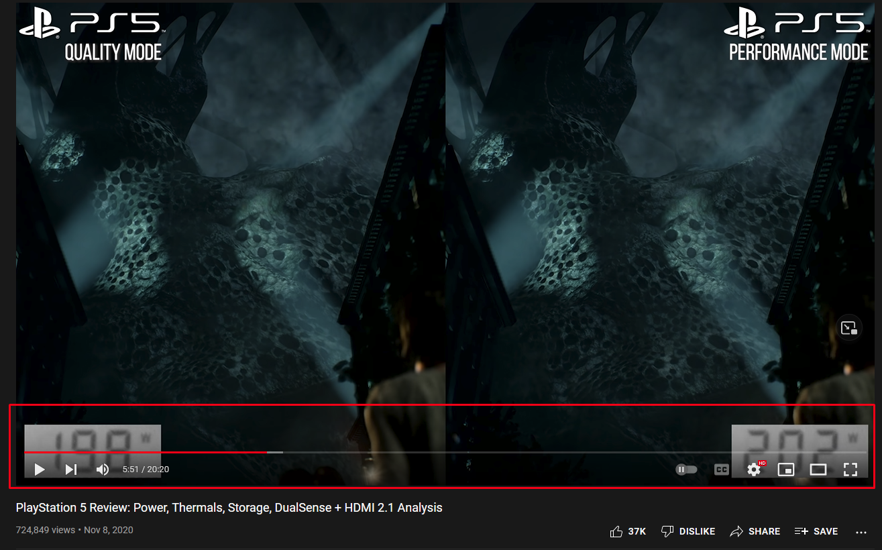Mute the video with the speaker icon
Viewport: 882px width, 550px height.
103,470
